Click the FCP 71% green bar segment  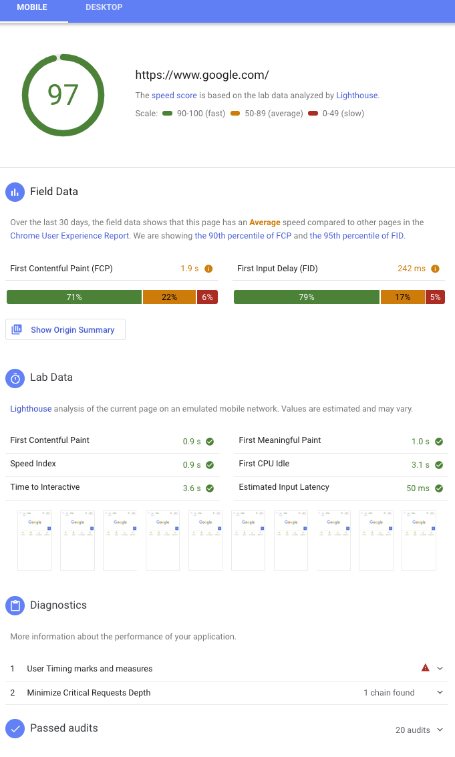74,297
